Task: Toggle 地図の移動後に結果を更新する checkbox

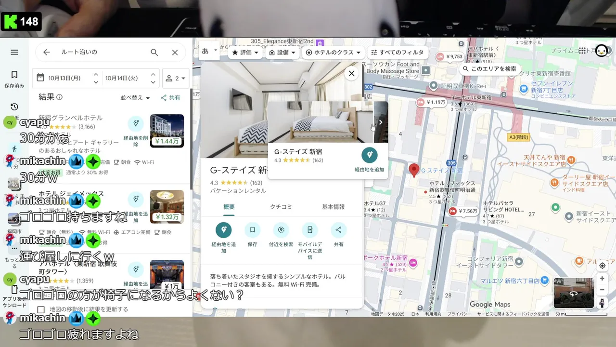Action: pos(41,309)
